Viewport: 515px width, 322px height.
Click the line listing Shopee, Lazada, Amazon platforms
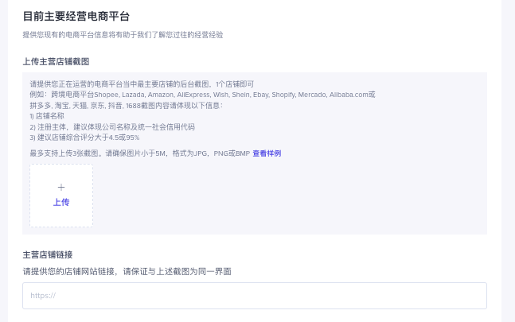pos(202,95)
